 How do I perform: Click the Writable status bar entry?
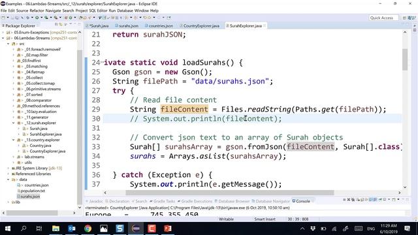coord(226,219)
